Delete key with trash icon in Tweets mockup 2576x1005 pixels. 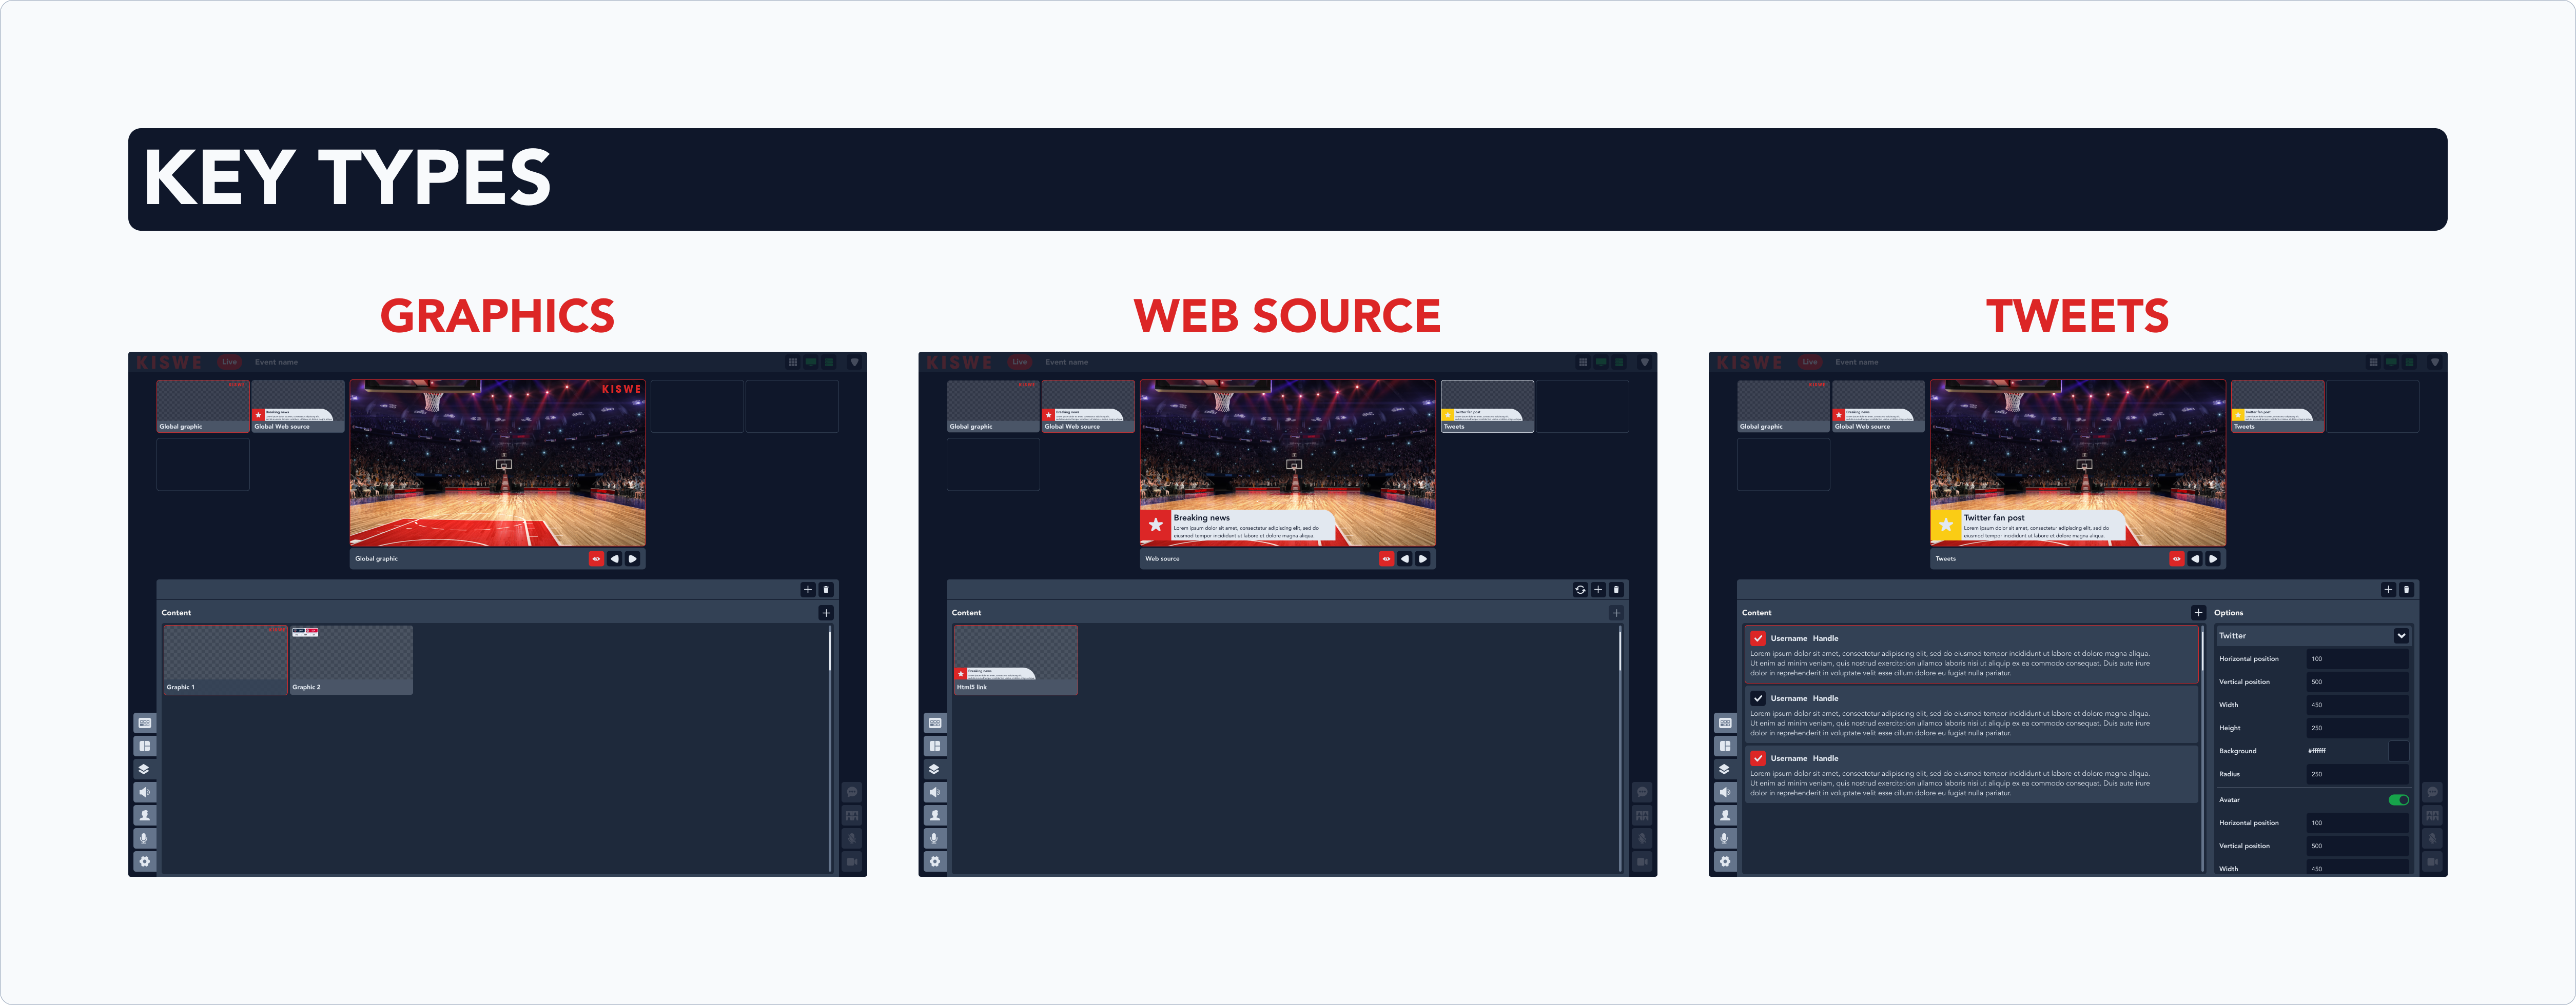[x=2406, y=590]
